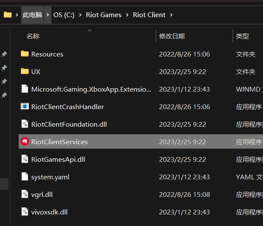Screen dimensions: 263x226
Task: Go to Riot Games in the breadcrumb
Action: click(103, 15)
